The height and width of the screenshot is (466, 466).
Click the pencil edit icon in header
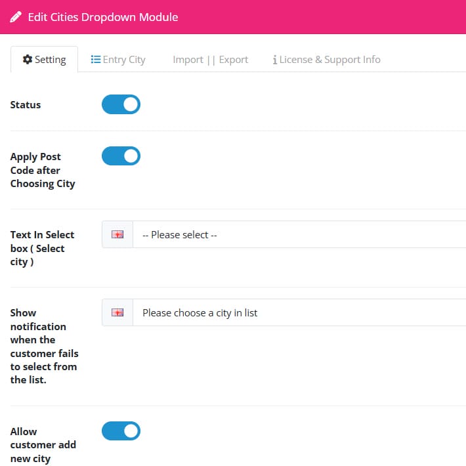coord(16,17)
